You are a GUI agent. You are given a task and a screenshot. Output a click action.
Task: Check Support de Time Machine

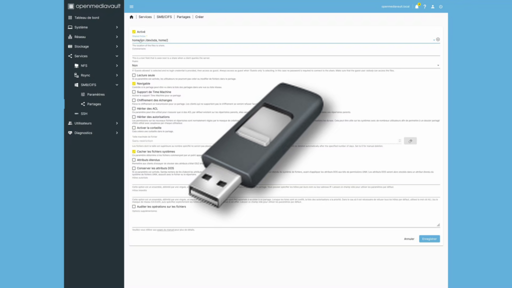tap(134, 92)
